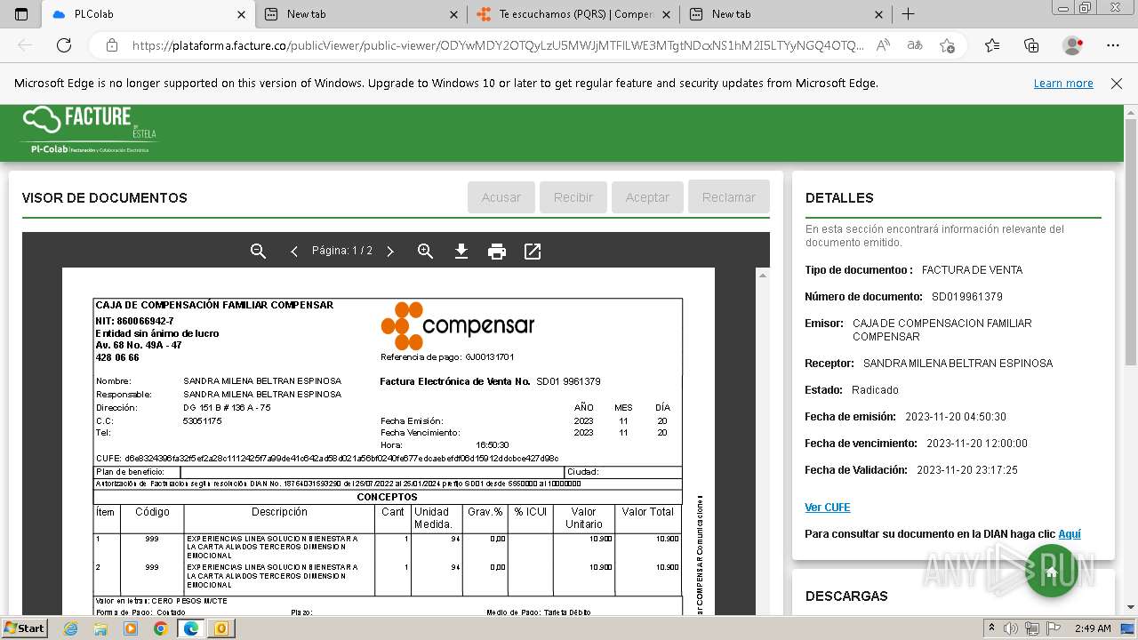Click the Página: 1 / 2 indicator
1138x640 pixels.
342,251
